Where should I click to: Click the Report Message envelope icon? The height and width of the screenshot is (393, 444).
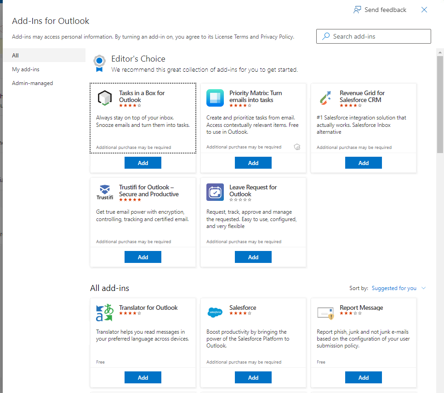(325, 313)
